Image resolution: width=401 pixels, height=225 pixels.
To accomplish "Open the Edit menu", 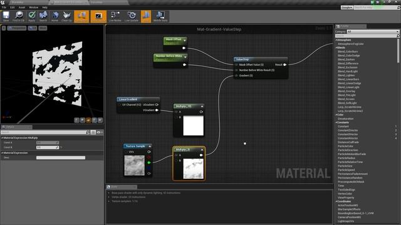I will click(x=13, y=7).
